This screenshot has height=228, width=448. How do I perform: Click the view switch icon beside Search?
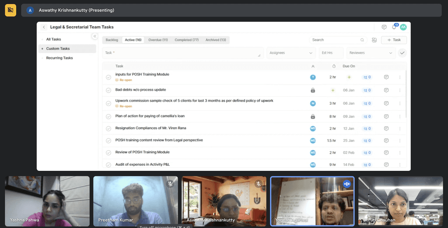[374, 40]
